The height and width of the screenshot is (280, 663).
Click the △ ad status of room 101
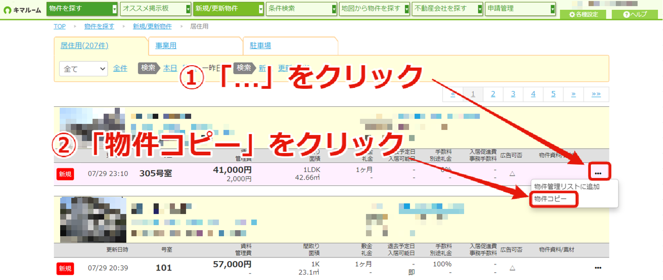[x=512, y=268]
